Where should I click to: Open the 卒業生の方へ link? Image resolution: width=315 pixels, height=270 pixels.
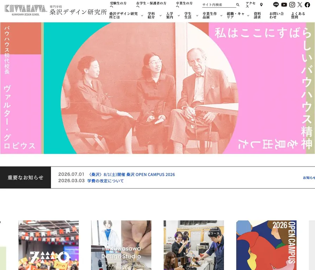tap(184, 5)
